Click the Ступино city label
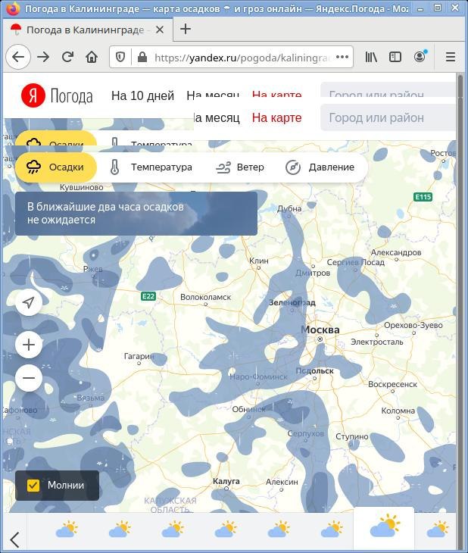 coord(351,436)
